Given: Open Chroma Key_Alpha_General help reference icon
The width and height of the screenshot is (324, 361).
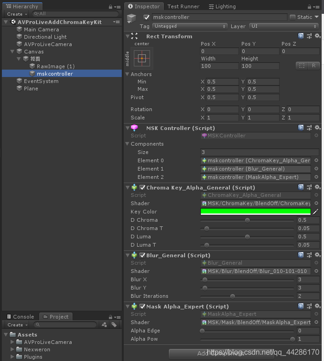Looking at the screenshot, I should 301,187.
